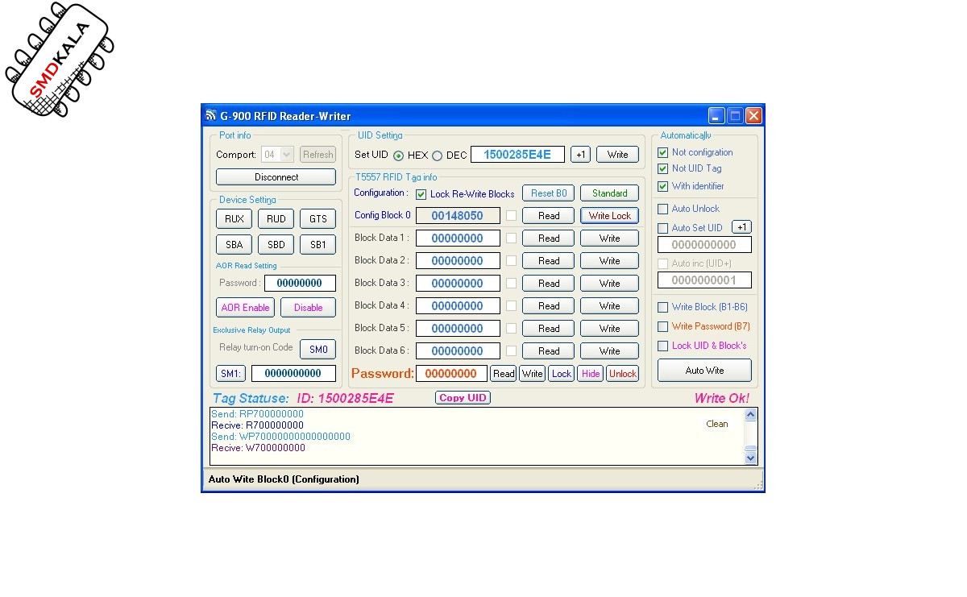
Task: Toggle the Not UID Tag checkbox
Action: [662, 168]
